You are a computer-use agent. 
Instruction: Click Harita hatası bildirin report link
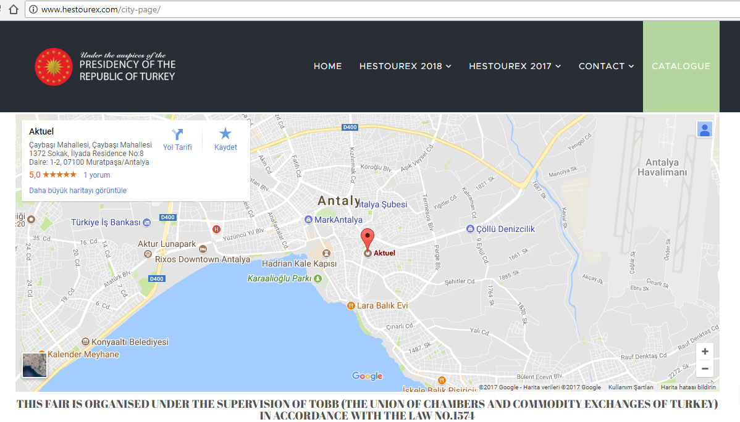(x=688, y=387)
